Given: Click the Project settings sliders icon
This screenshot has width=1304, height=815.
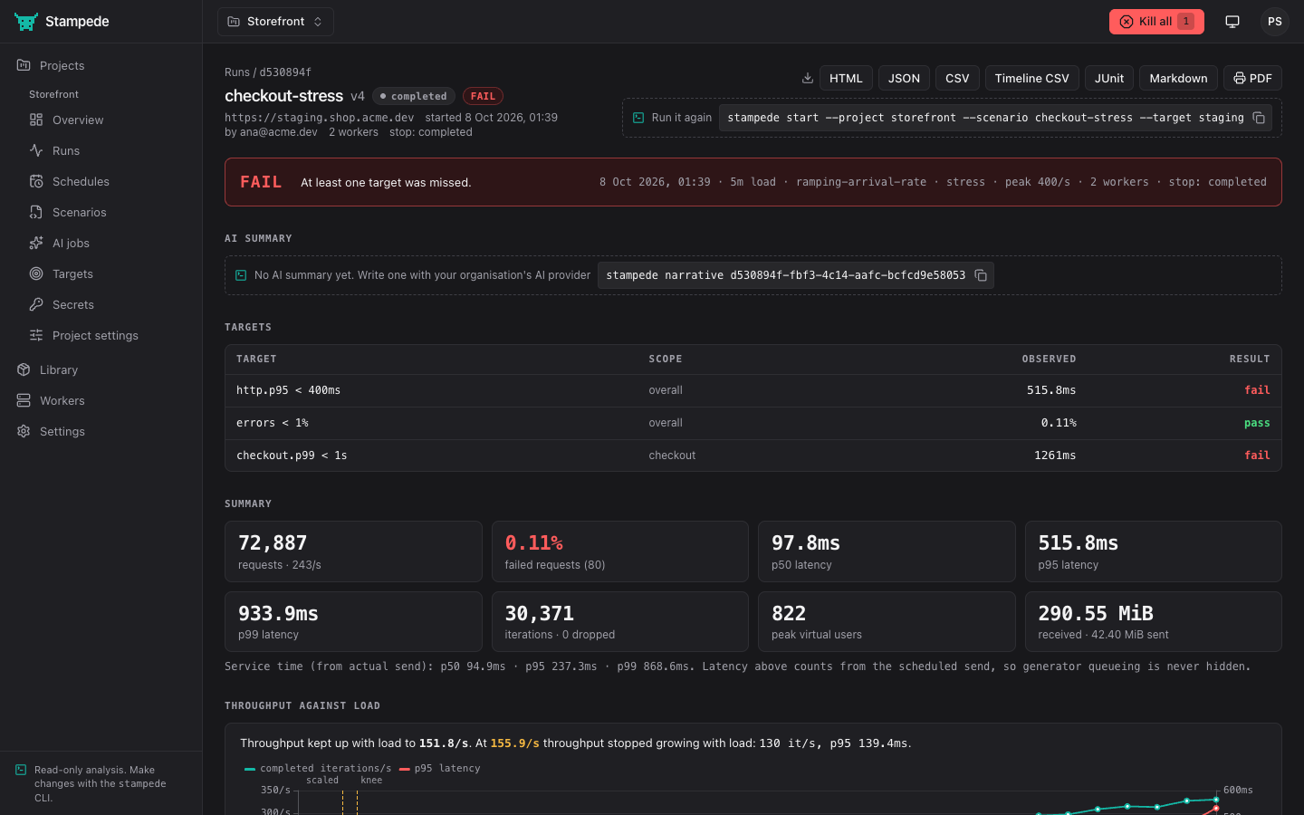Looking at the screenshot, I should [36, 335].
